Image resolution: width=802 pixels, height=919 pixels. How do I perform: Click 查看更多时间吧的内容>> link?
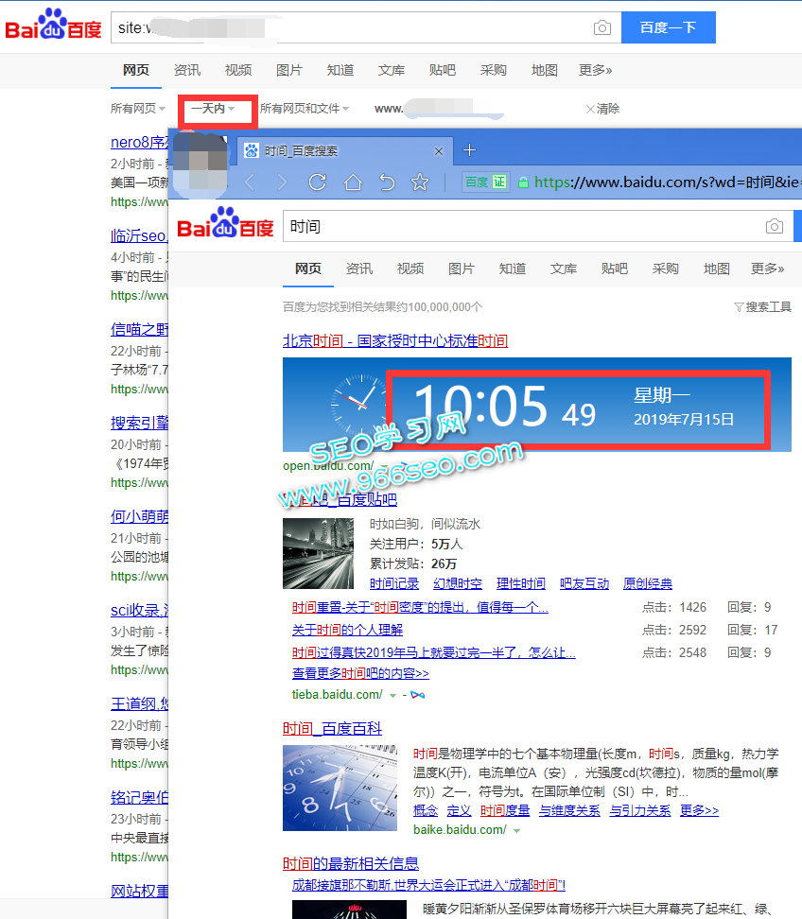360,673
